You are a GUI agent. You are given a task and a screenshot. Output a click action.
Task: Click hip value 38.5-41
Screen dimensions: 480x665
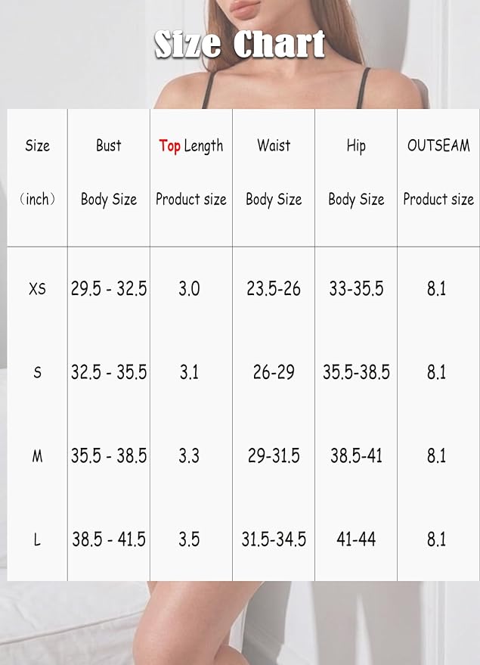[356, 456]
